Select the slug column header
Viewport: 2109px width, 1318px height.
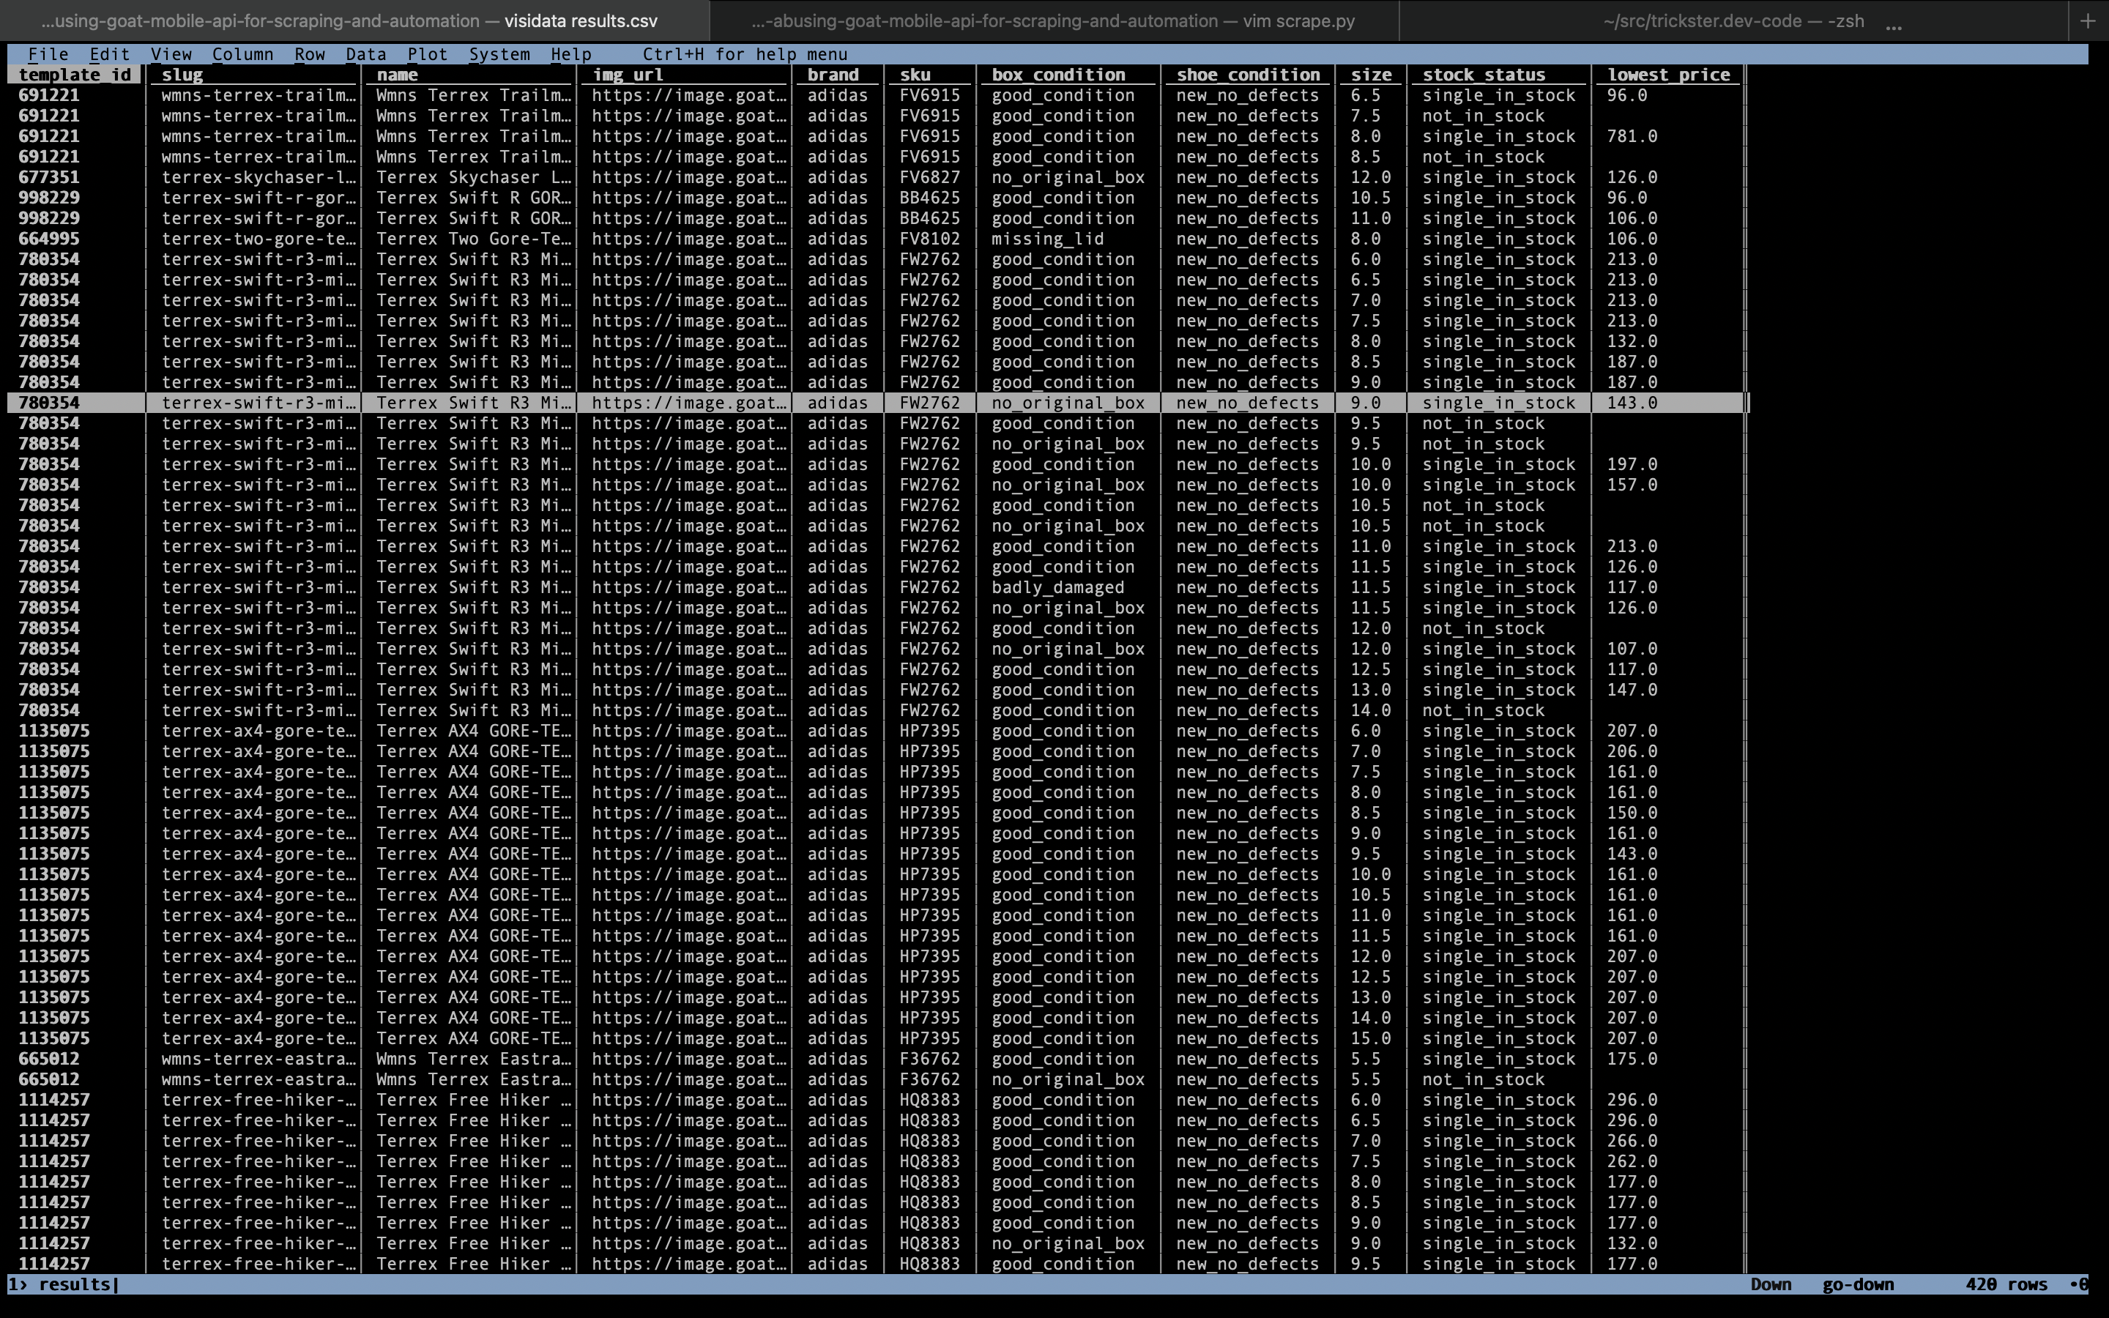tap(182, 75)
